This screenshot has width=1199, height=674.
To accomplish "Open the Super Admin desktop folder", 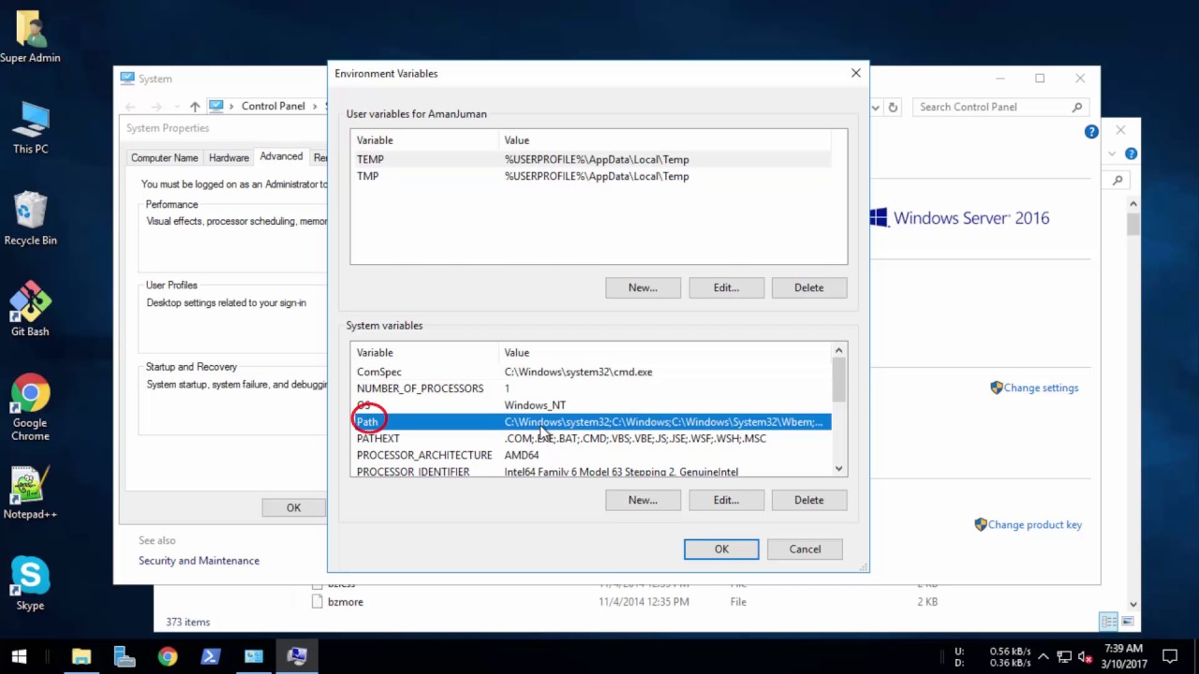I will point(30,37).
